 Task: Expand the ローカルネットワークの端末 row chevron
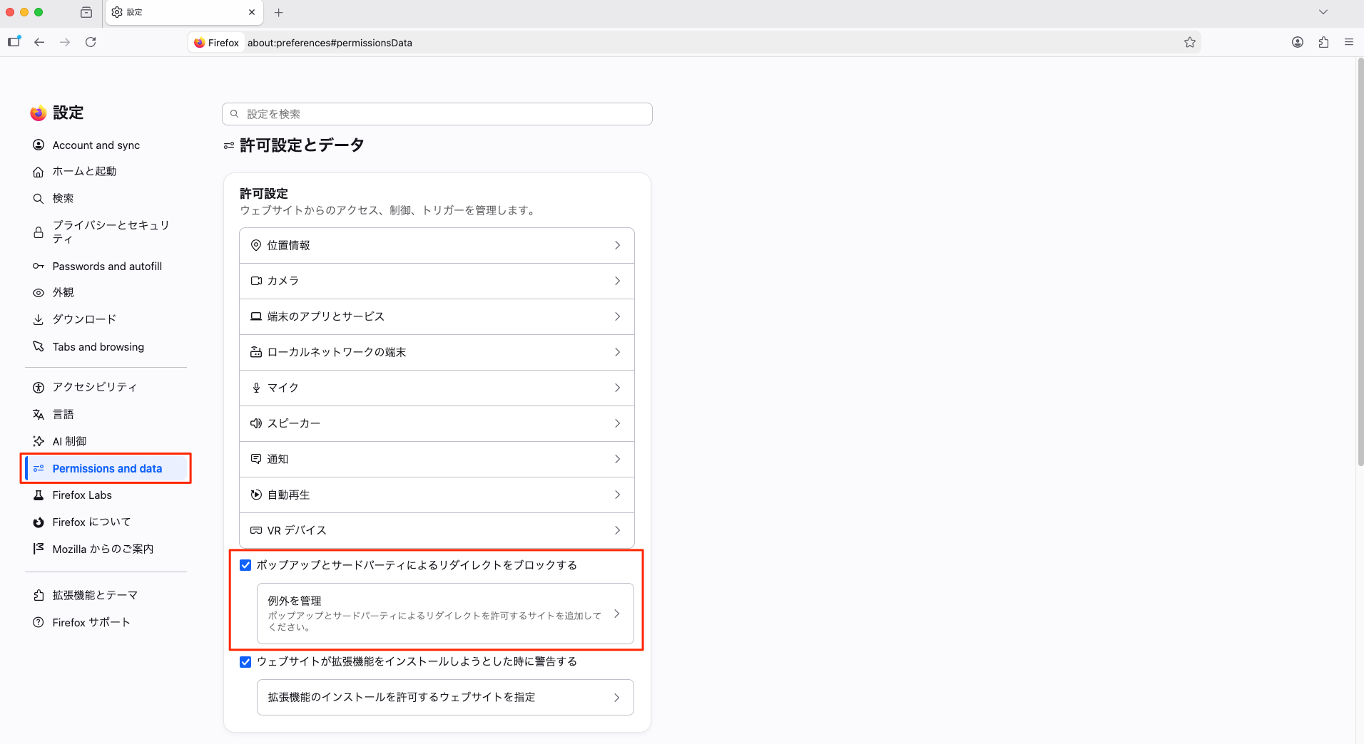(617, 352)
